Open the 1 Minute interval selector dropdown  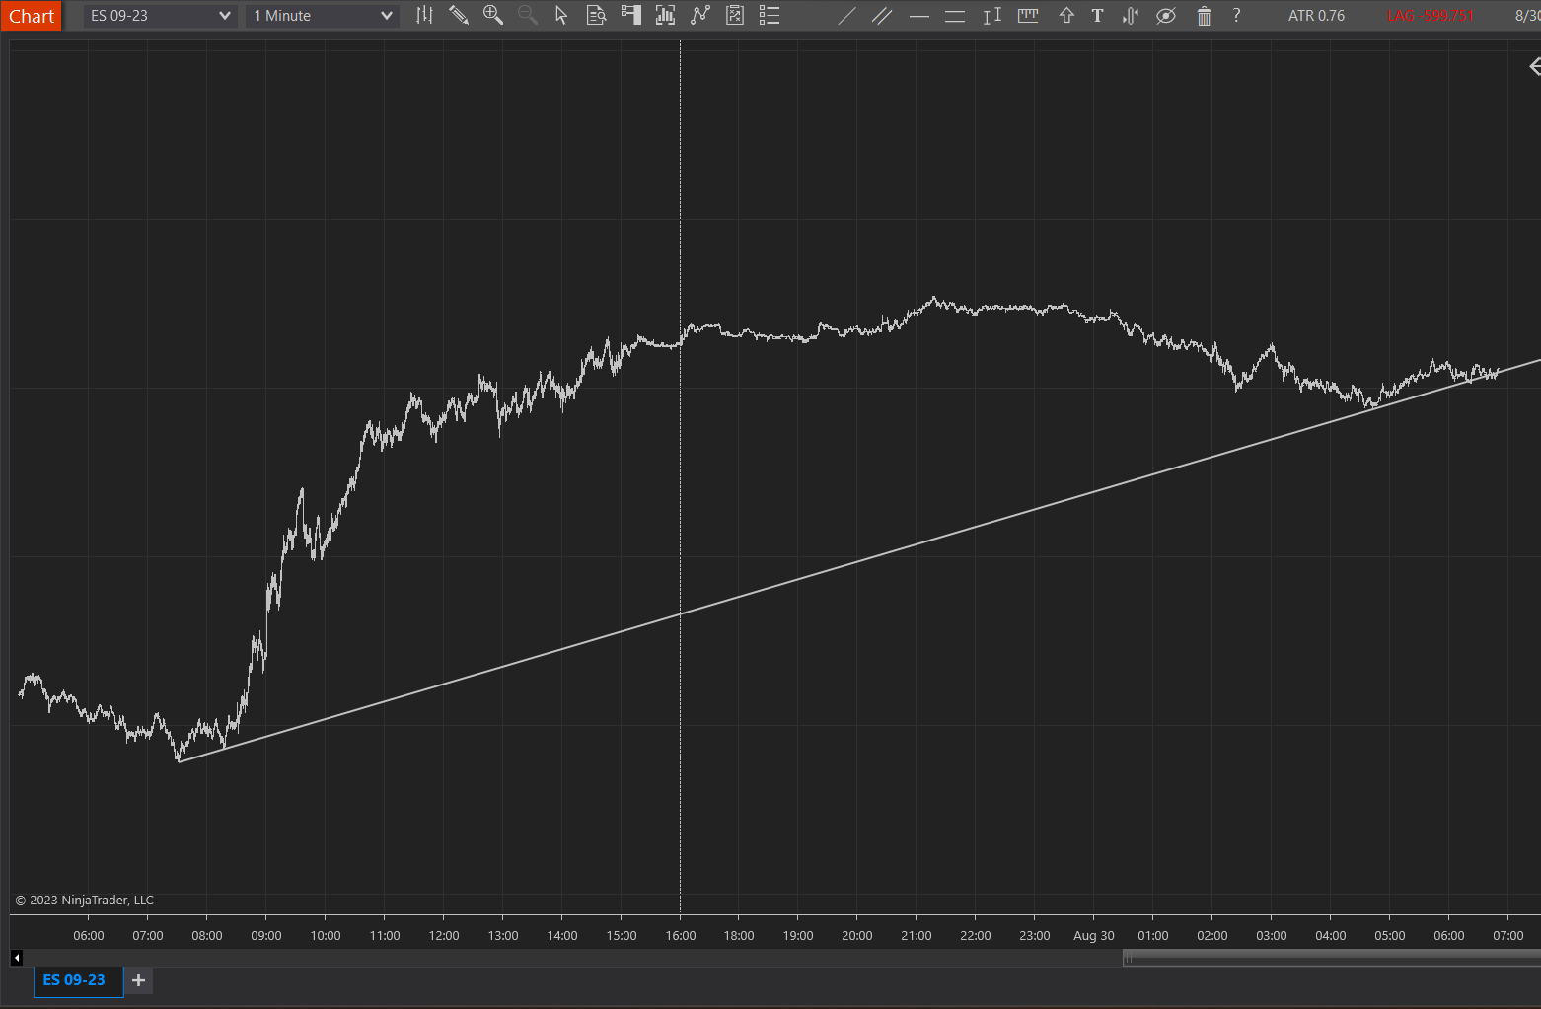(323, 16)
